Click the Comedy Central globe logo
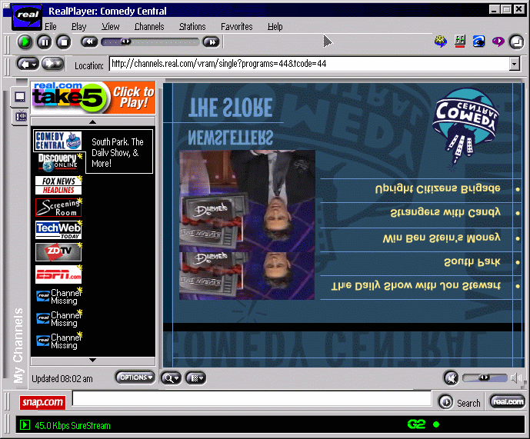530x439 pixels. click(466, 128)
